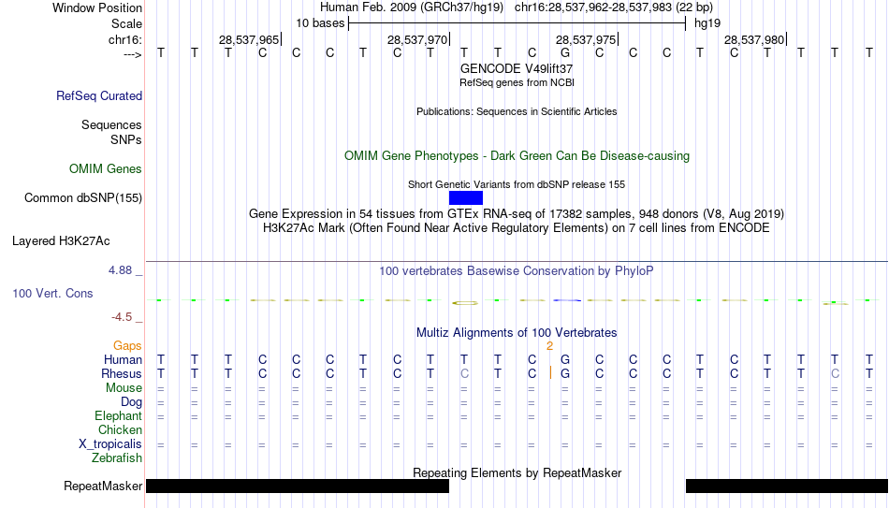This screenshot has height=508, width=889.
Task: Click the Dog species row label
Action: tap(132, 402)
